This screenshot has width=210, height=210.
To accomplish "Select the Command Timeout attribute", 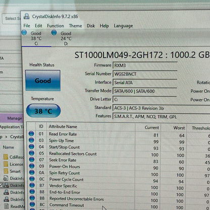I will pyautogui.click(x=67, y=205).
